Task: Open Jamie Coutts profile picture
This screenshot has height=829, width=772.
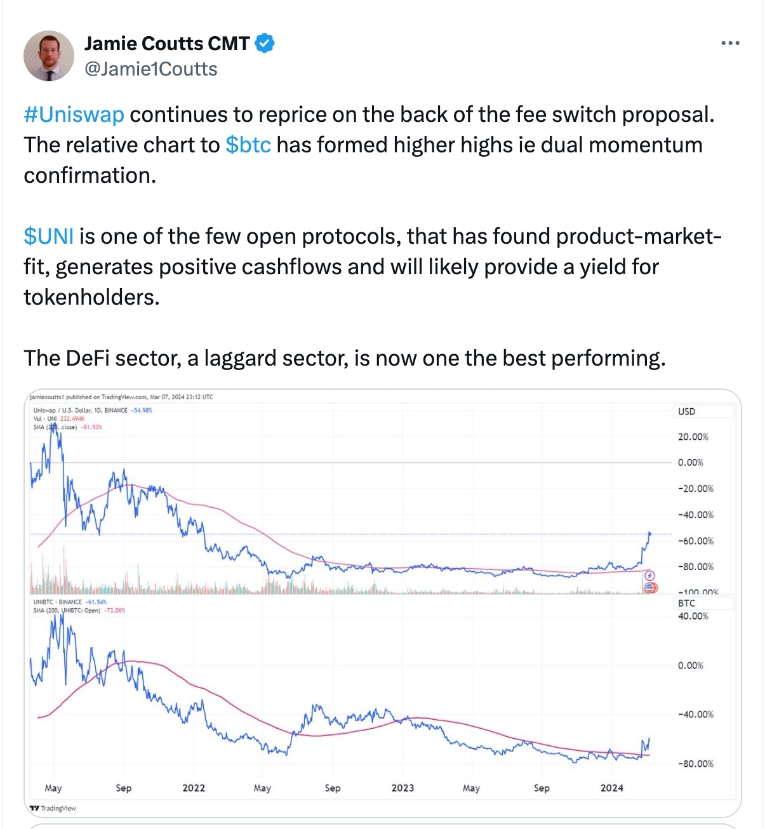Action: [x=49, y=56]
